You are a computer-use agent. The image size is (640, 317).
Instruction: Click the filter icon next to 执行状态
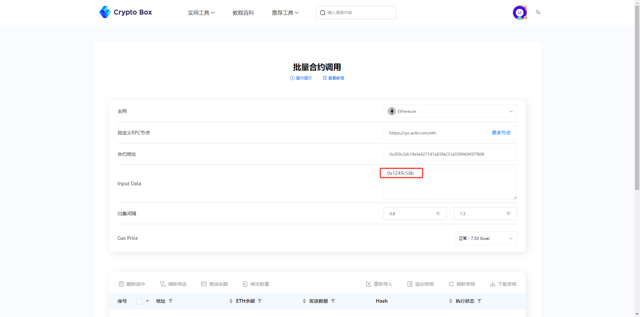click(479, 301)
